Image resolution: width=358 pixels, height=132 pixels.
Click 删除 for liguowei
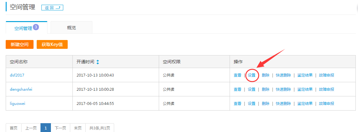pyautogui.click(x=266, y=104)
